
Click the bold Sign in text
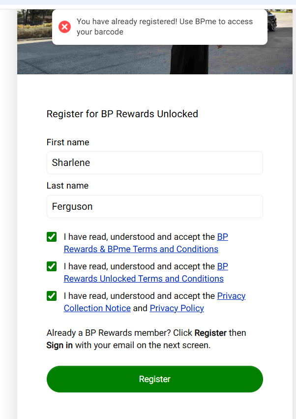click(59, 345)
